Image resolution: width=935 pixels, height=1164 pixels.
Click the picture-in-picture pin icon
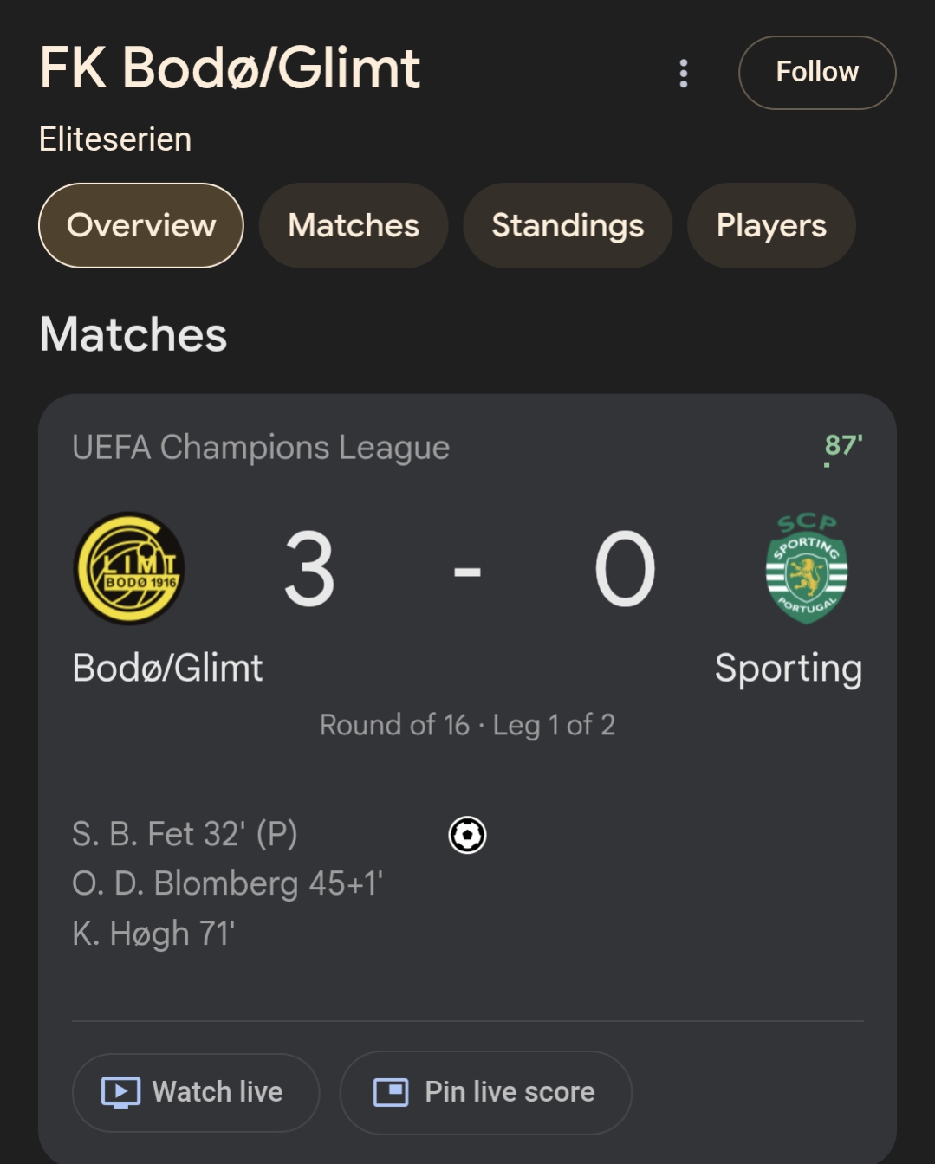pos(391,1092)
